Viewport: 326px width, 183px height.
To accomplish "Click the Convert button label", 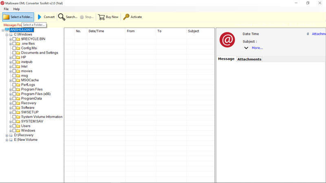I will click(49, 17).
